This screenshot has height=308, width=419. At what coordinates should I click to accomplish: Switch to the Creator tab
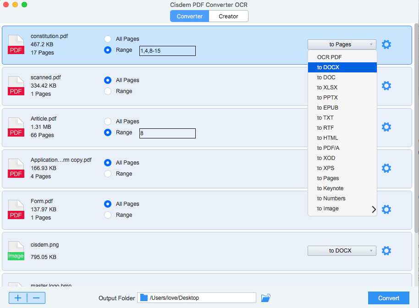click(x=228, y=16)
